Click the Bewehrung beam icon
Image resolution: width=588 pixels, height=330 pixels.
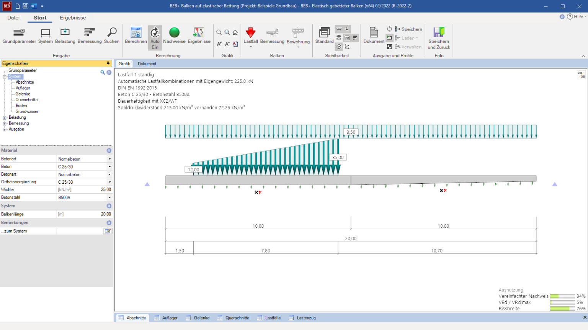pyautogui.click(x=298, y=33)
